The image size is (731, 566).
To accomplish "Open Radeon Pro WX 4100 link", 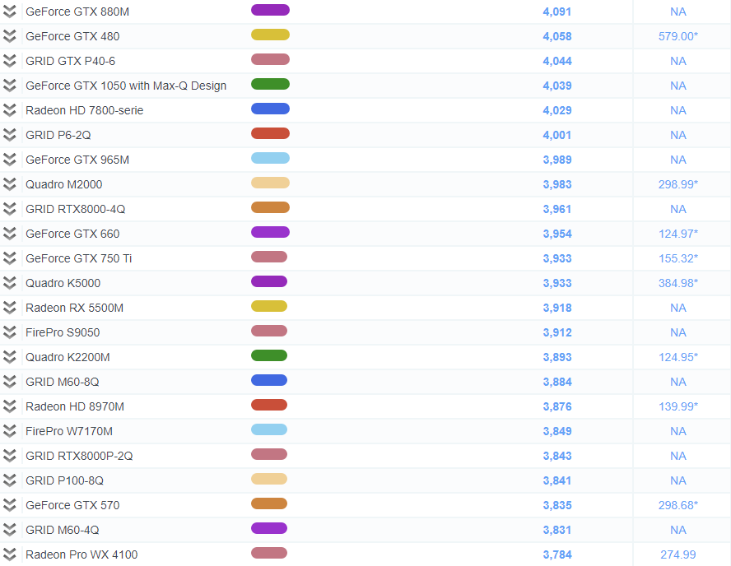I will (x=81, y=554).
